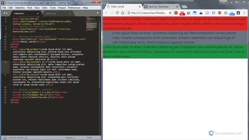Open the File menu in Sublime Text
The image size is (249, 140).
coord(4,8)
